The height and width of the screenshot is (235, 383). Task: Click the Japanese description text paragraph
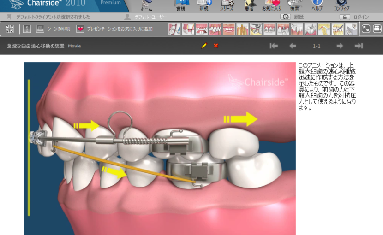click(327, 86)
